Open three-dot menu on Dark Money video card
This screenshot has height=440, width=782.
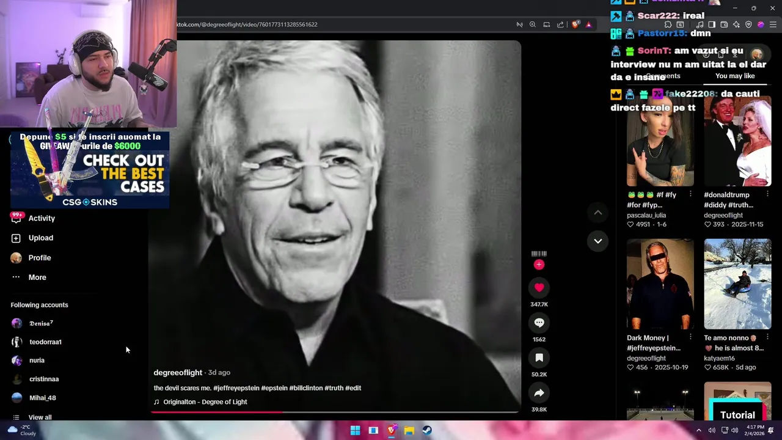(690, 337)
